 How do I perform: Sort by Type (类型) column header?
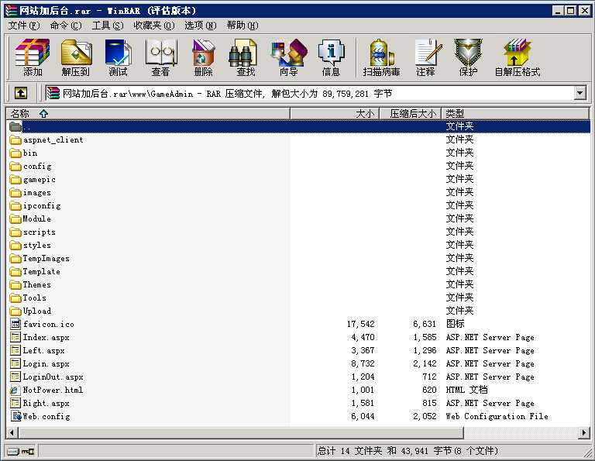515,113
